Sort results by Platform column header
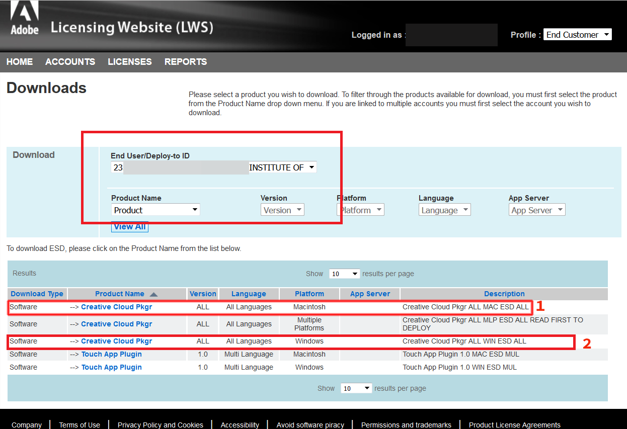This screenshot has width=627, height=429. point(309,294)
